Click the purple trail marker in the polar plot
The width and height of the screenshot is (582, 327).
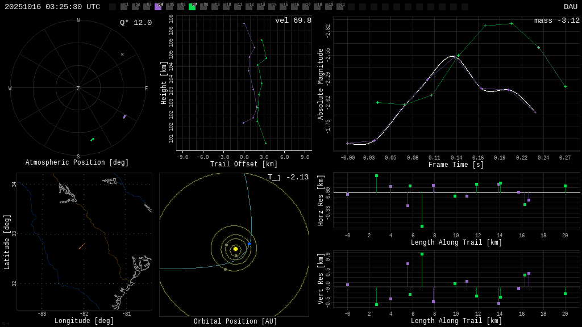pos(124,116)
